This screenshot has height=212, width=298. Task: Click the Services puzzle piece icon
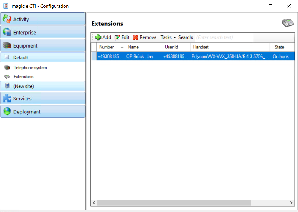tap(7, 99)
